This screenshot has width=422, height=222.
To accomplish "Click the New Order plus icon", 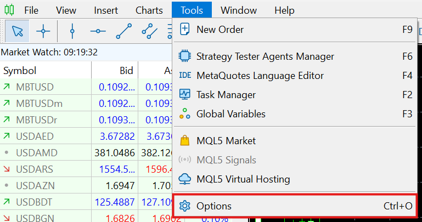I will point(184,29).
